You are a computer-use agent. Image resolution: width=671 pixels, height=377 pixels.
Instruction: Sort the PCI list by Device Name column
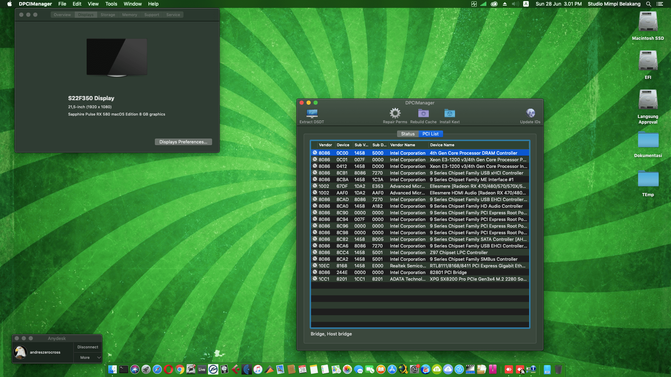pos(478,145)
